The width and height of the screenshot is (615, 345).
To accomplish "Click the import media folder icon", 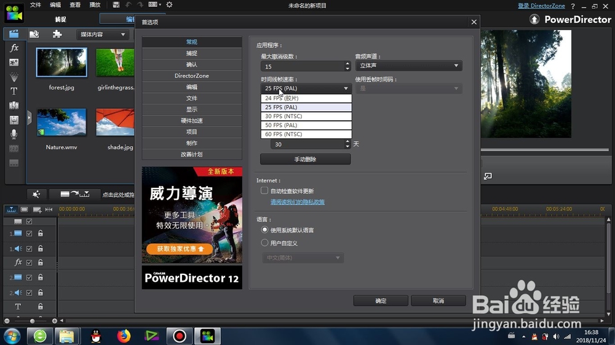I will point(34,34).
